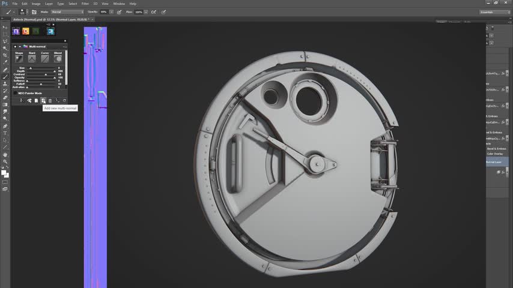Adjust the Depth slider handle

click(x=55, y=71)
